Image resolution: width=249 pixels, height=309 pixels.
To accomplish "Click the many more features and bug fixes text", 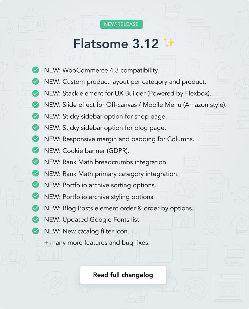I will pyautogui.click(x=97, y=242).
